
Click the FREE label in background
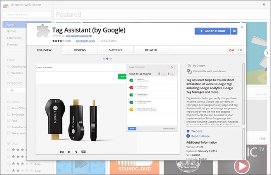(x=262, y=139)
